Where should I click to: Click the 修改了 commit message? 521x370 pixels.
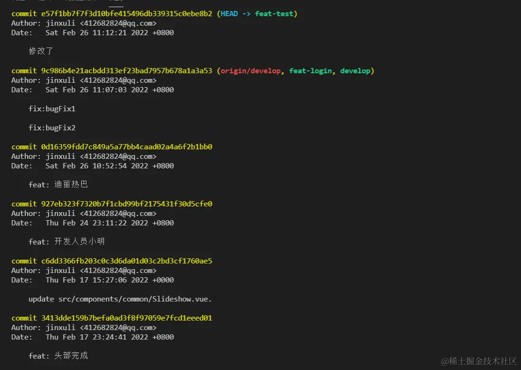(x=41, y=51)
